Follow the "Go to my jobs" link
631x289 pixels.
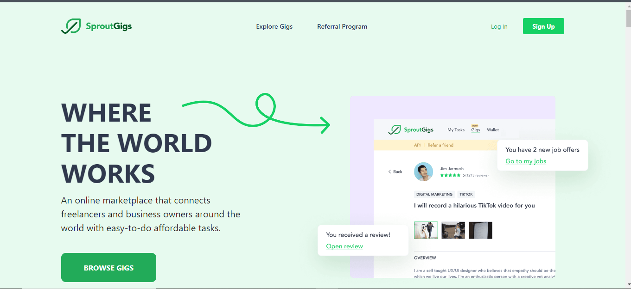[x=526, y=161]
